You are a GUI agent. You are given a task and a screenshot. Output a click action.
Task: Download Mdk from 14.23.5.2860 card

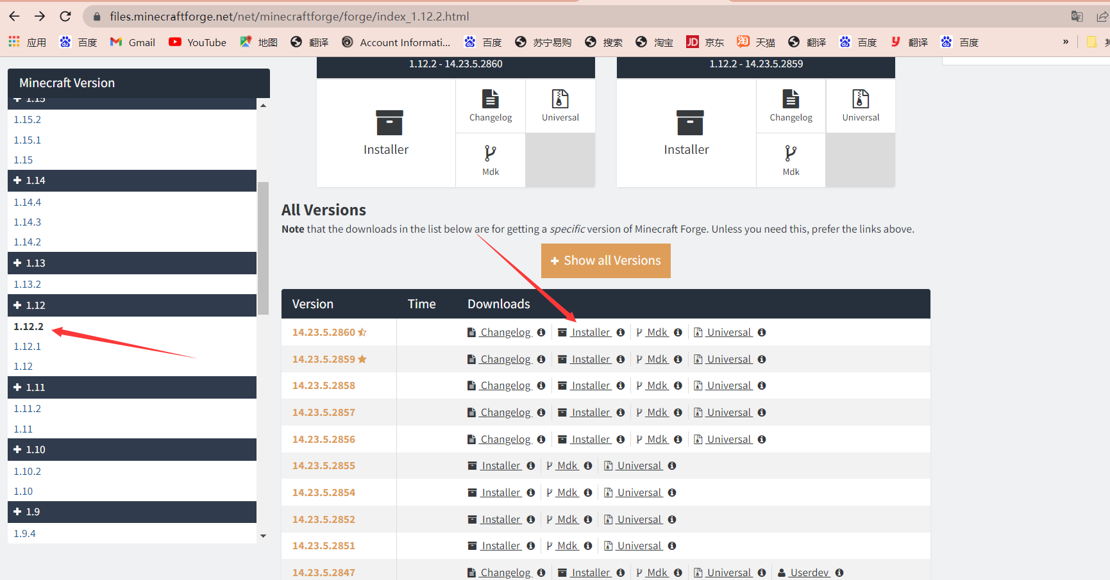[491, 160]
